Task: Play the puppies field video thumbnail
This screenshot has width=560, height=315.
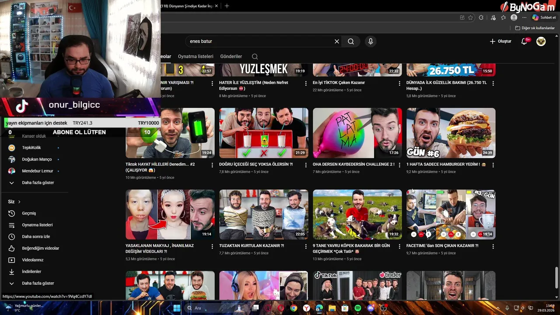Action: point(357,214)
